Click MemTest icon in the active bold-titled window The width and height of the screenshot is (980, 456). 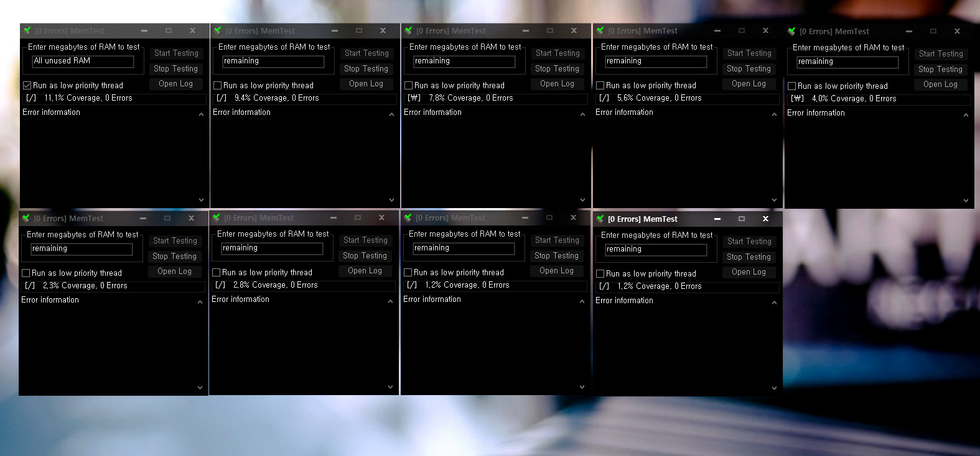600,219
